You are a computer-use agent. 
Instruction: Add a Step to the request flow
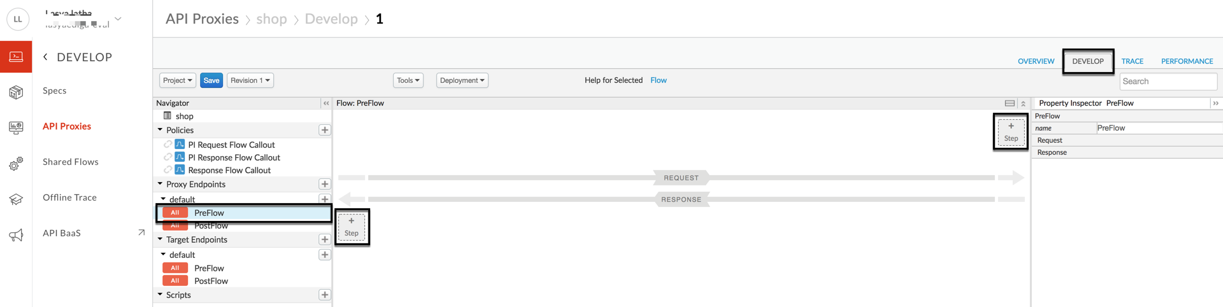1010,132
